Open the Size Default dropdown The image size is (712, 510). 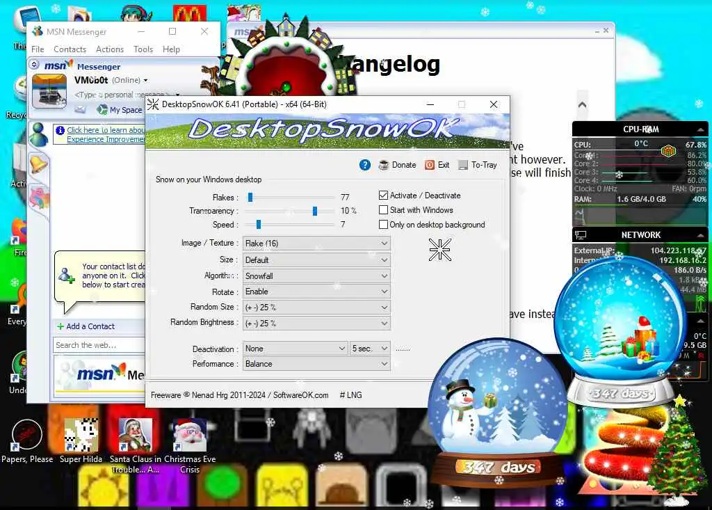[316, 260]
